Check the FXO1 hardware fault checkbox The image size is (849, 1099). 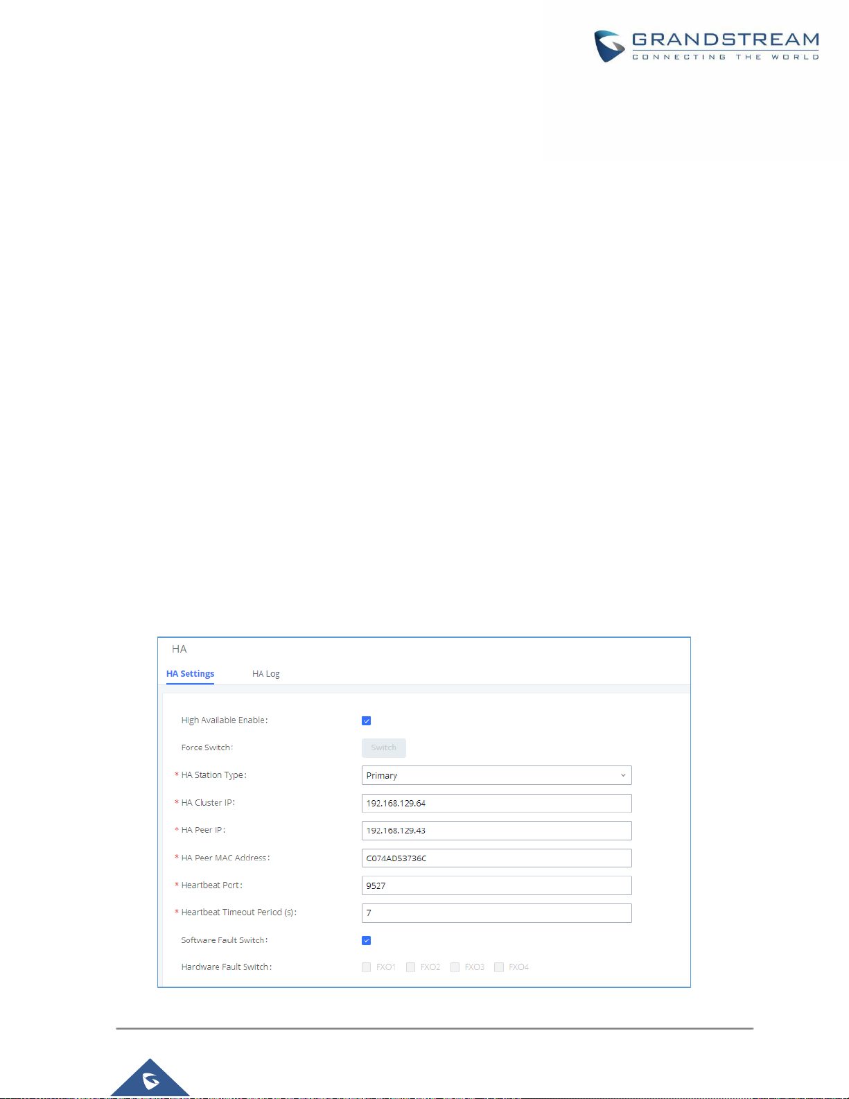coord(367,967)
